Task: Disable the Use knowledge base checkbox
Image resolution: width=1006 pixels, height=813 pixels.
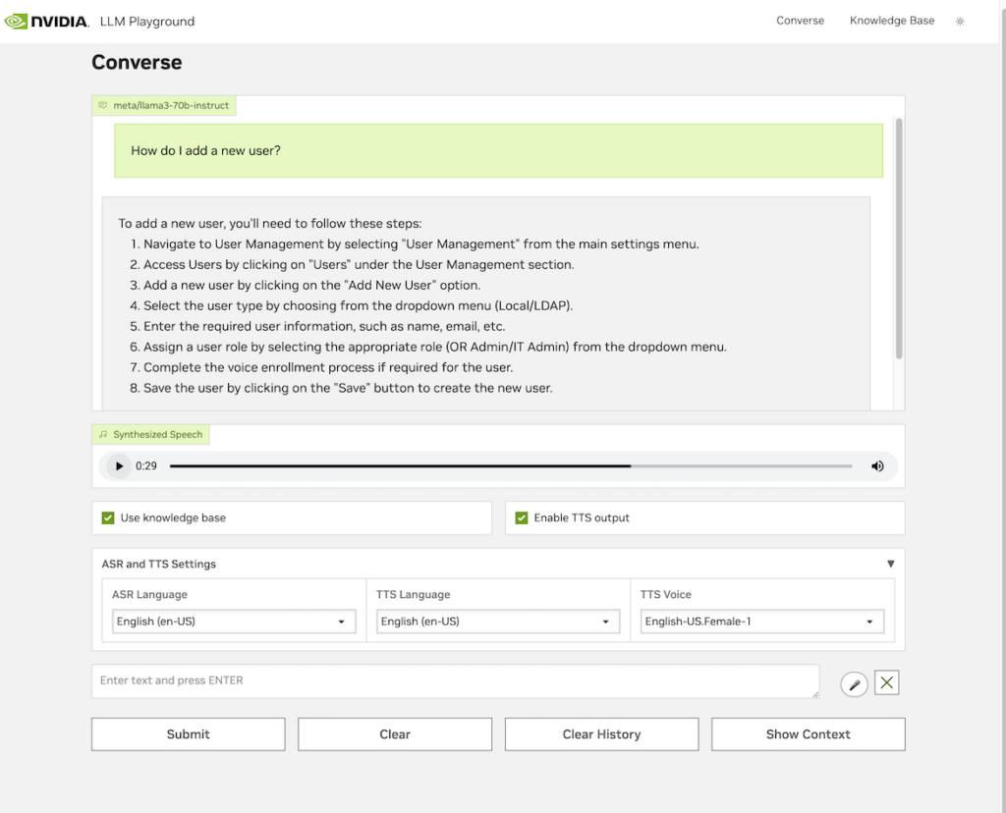Action: pos(110,517)
